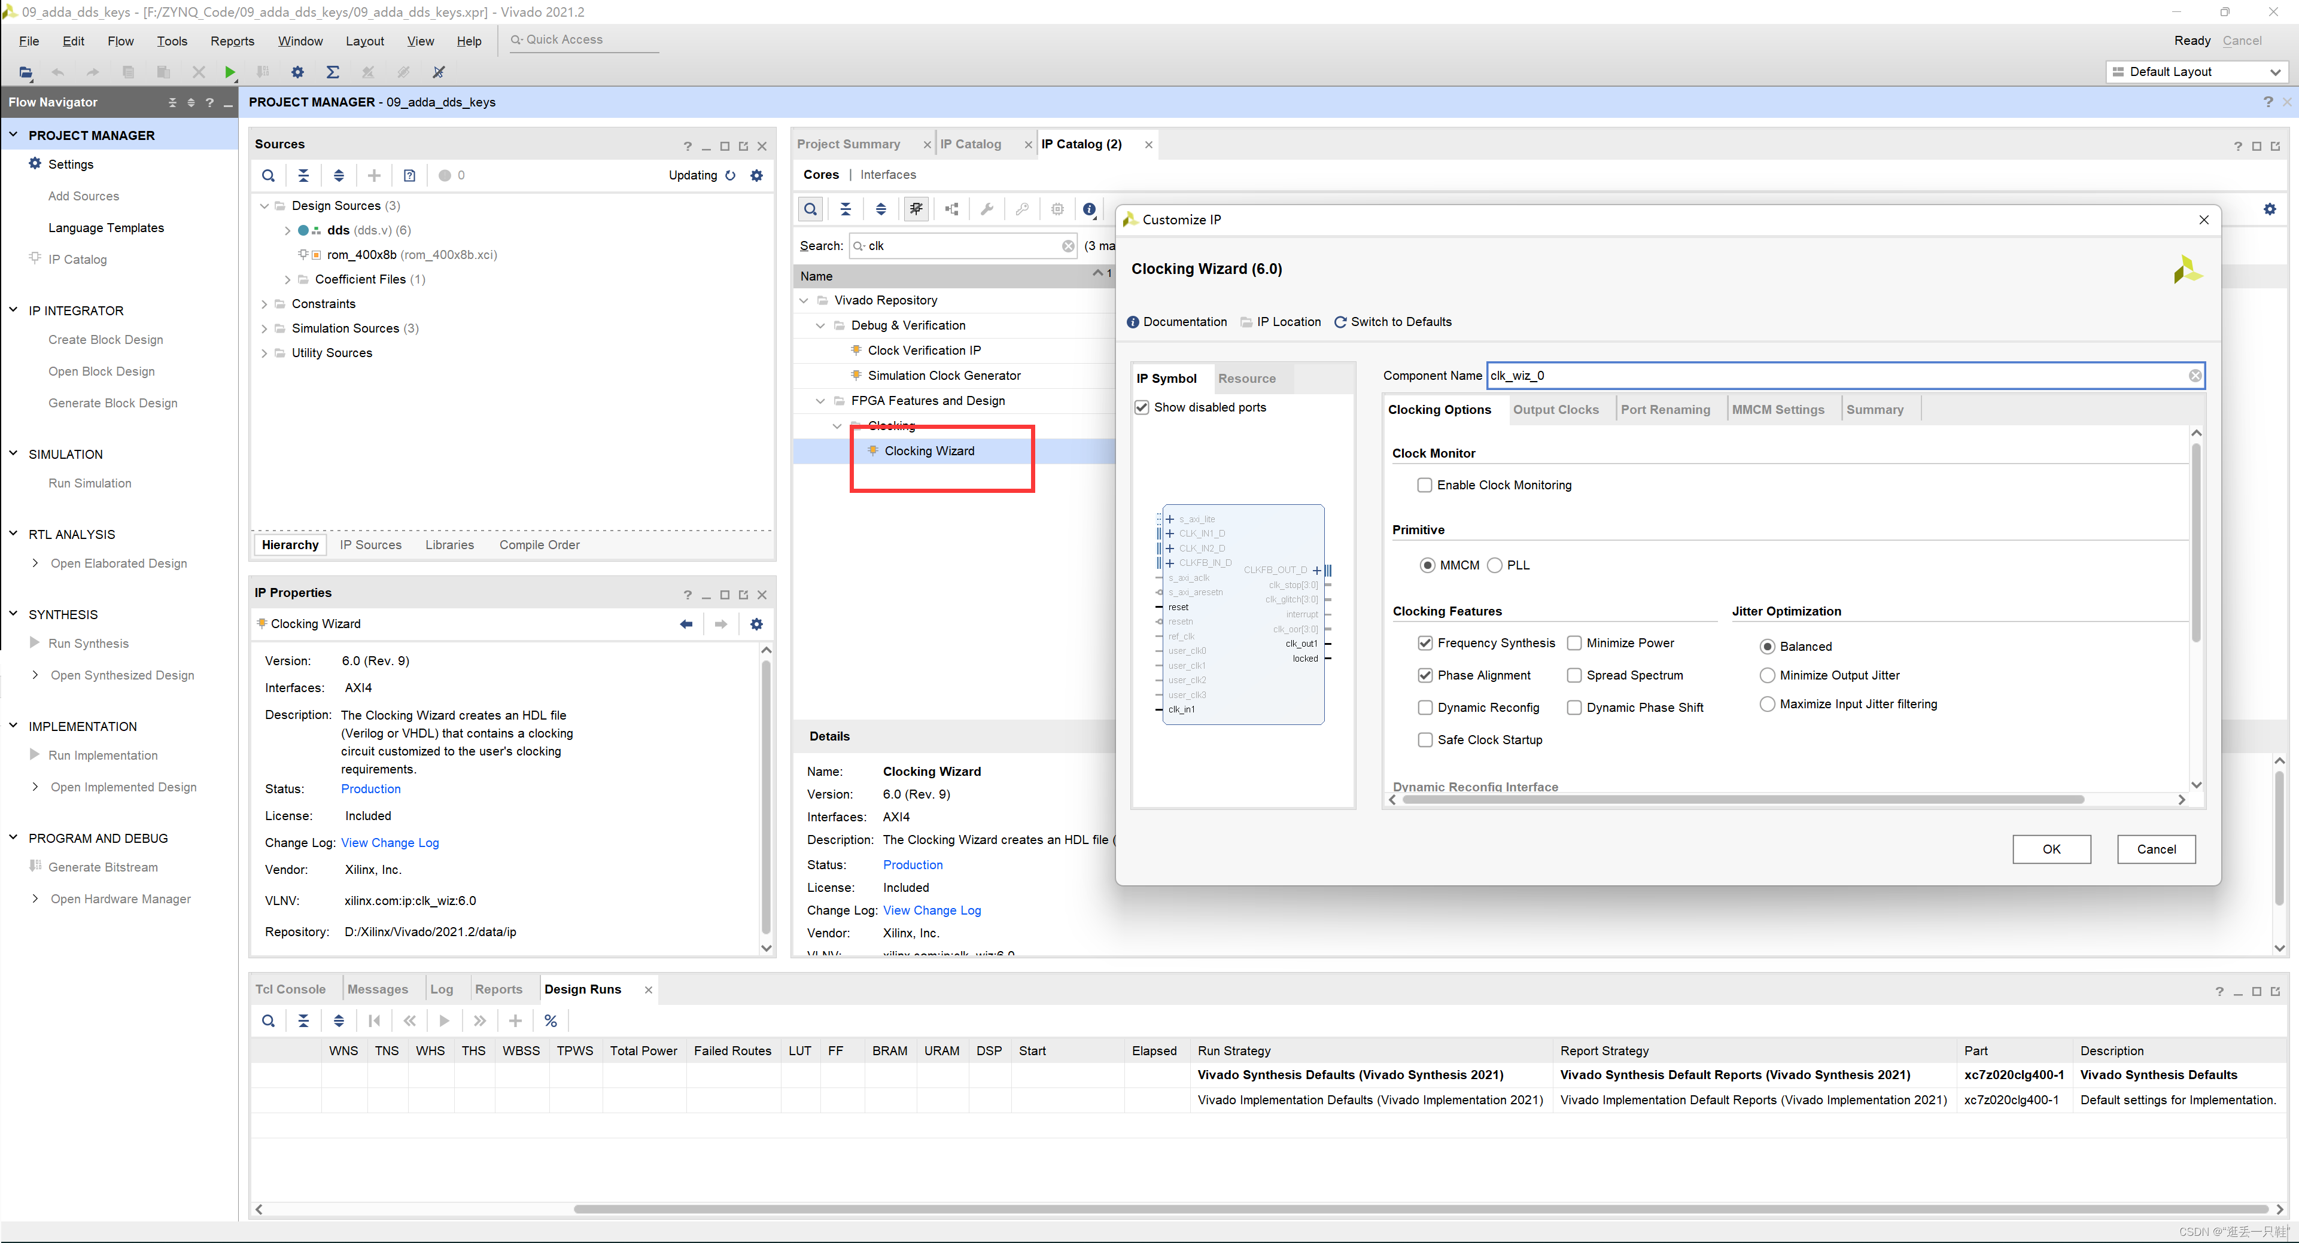The height and width of the screenshot is (1243, 2299).
Task: Enable Clock Monitoring checkbox
Action: (x=1424, y=485)
